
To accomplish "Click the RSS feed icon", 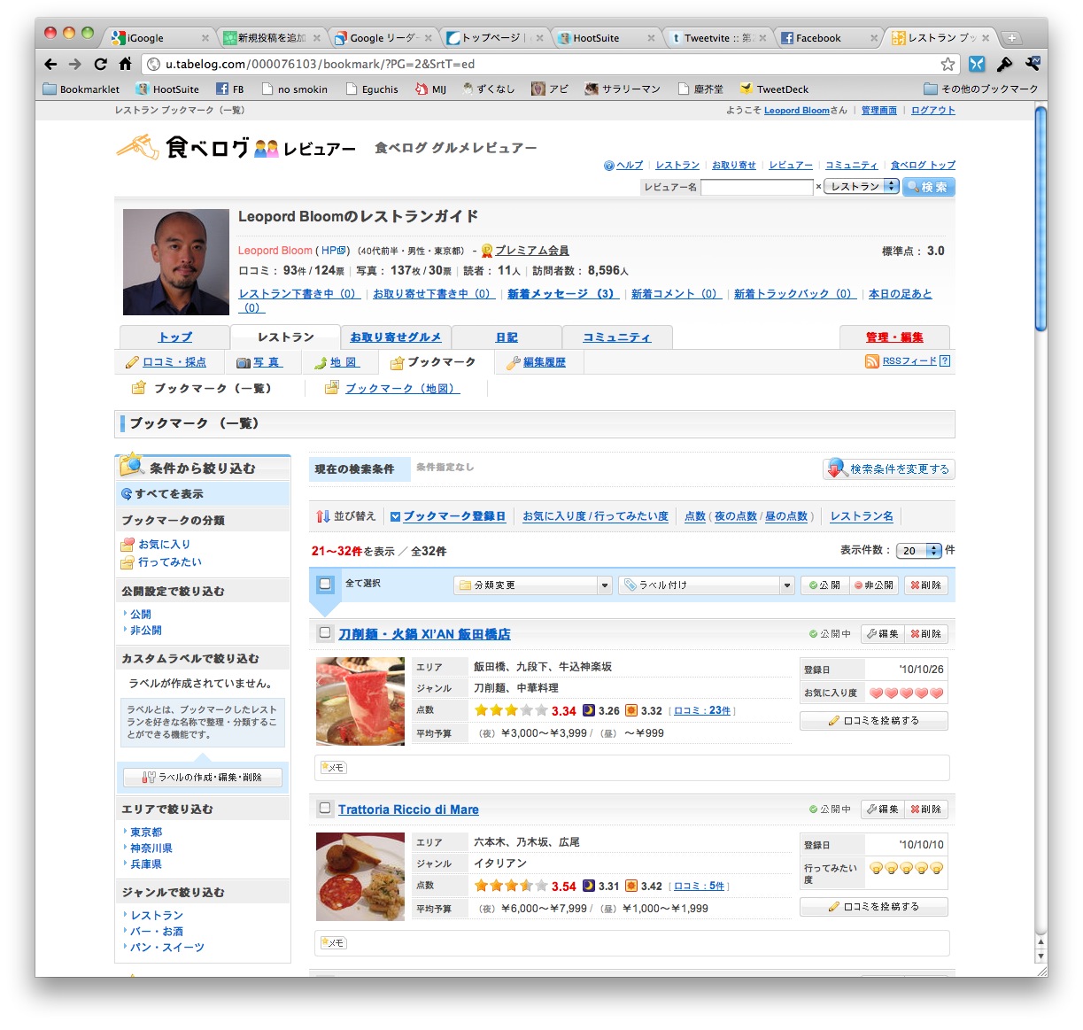I will click(x=872, y=361).
